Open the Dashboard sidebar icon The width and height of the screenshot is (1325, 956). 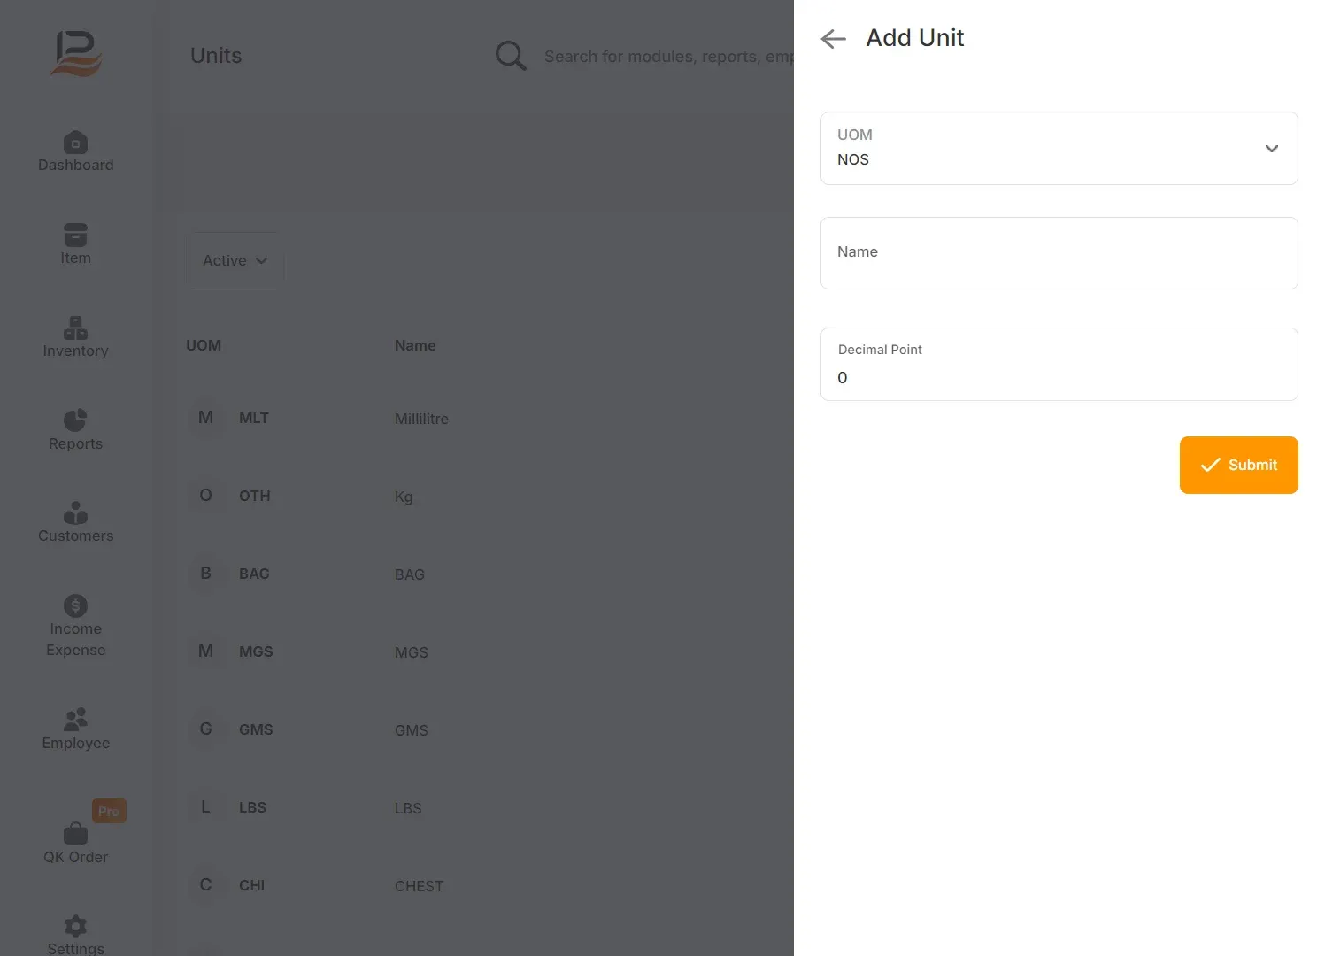pyautogui.click(x=75, y=142)
